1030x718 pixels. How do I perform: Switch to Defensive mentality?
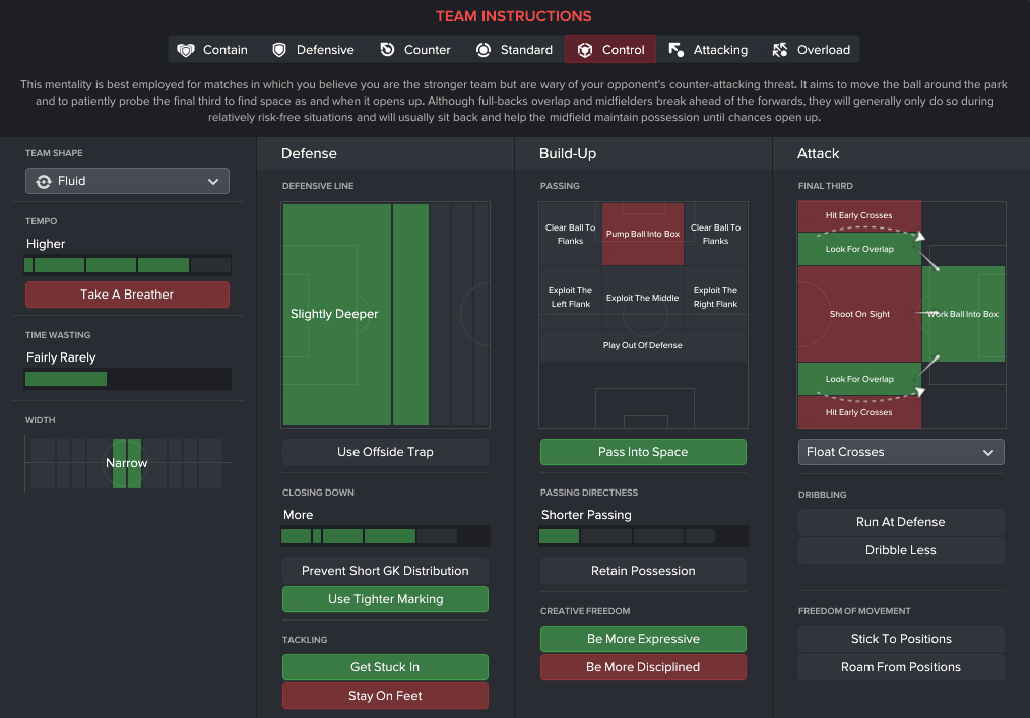coord(313,49)
